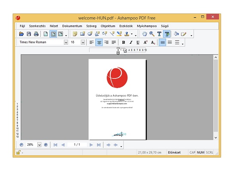Apply subscript formatting

pyautogui.click(x=153, y=42)
